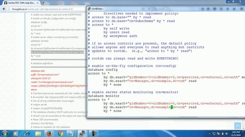Click '# database definitions' on webpage
The image size is (245, 137).
click(42, 64)
